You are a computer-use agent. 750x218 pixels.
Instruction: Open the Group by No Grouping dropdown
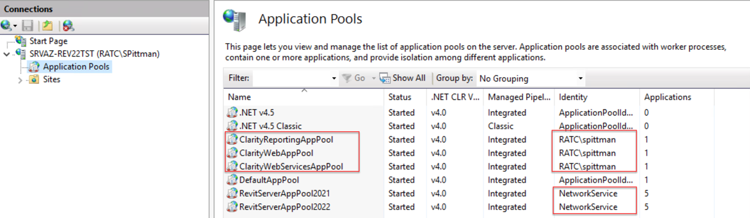pos(580,78)
